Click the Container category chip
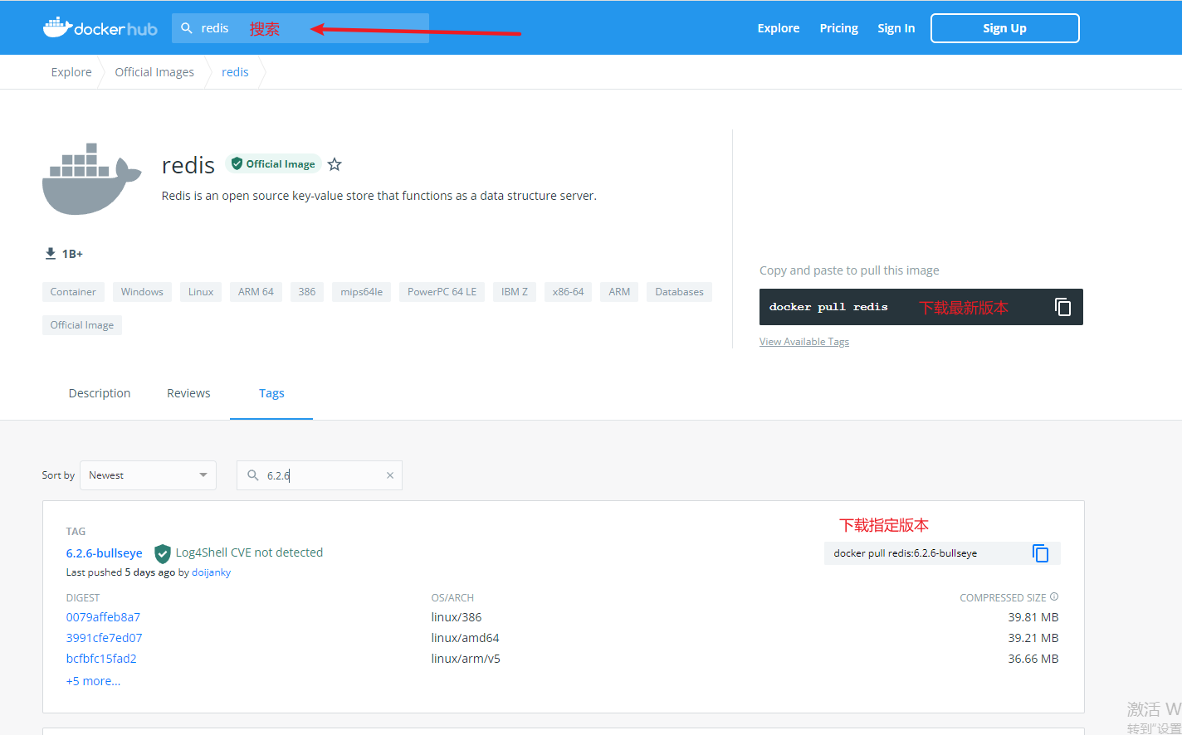Image resolution: width=1182 pixels, height=735 pixels. pos(73,292)
